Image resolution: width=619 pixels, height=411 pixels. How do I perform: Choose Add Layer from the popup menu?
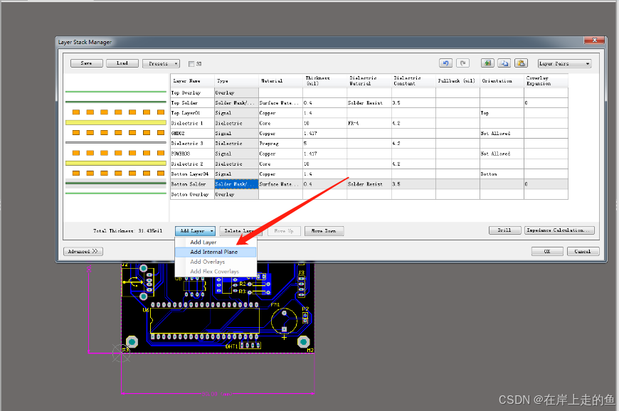tap(216, 242)
